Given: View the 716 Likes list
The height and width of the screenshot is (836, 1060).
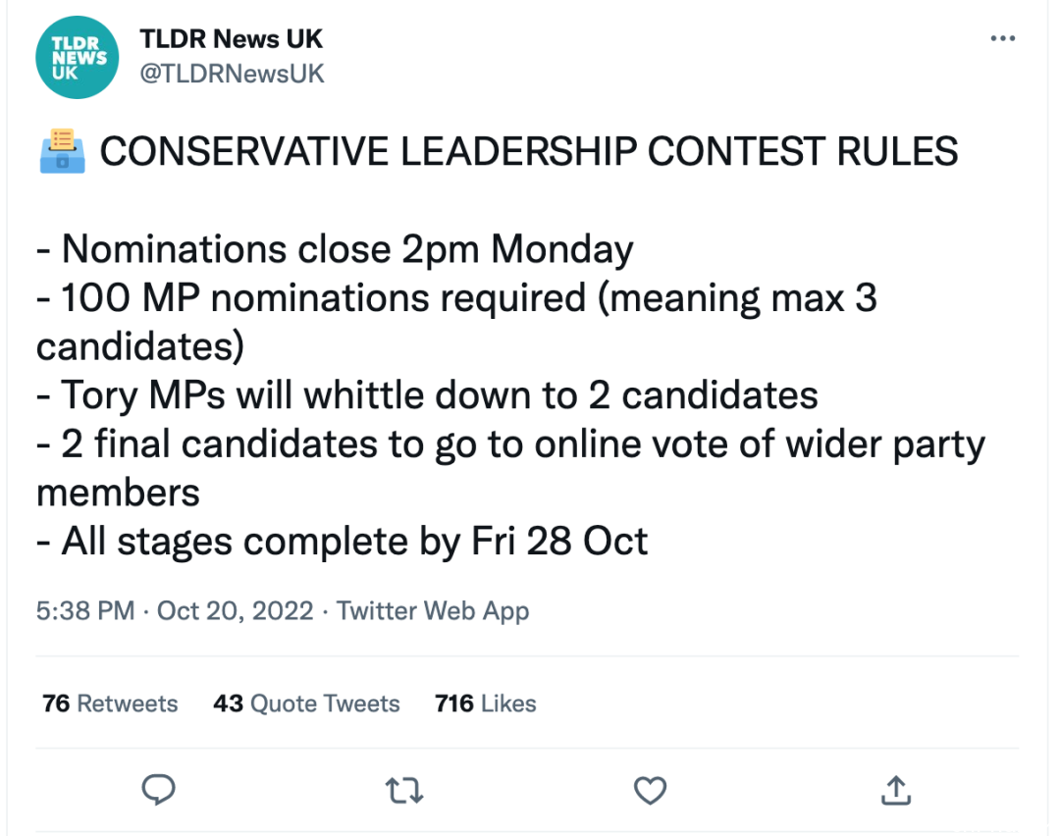Looking at the screenshot, I should tap(486, 704).
